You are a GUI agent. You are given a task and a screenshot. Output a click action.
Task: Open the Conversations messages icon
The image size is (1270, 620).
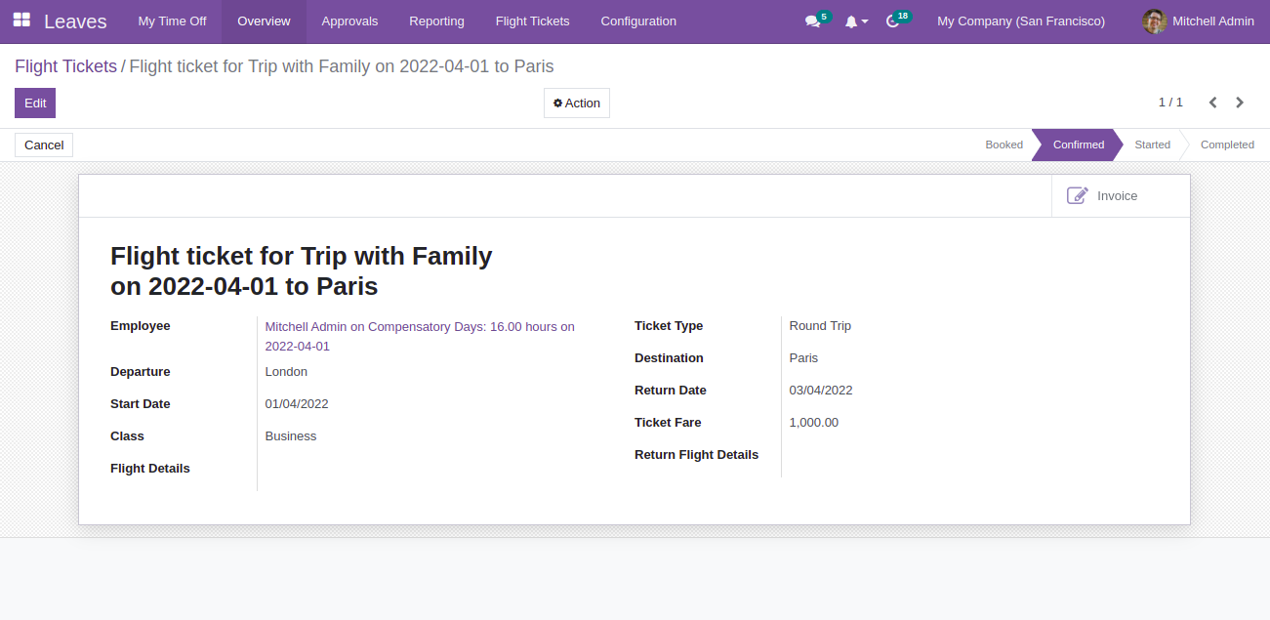tap(811, 21)
